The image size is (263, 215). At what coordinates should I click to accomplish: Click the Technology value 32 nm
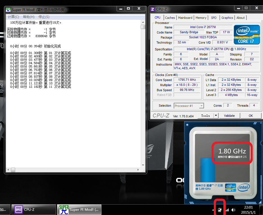click(x=182, y=42)
